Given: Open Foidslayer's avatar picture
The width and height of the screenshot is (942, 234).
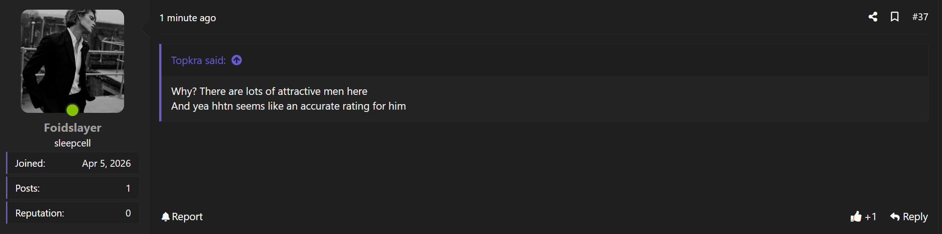Looking at the screenshot, I should coord(72,61).
